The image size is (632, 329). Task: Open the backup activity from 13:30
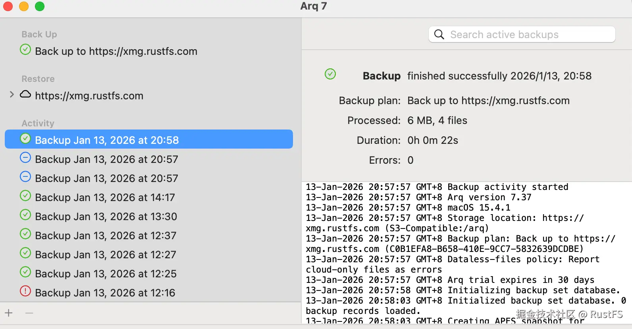pos(106,217)
